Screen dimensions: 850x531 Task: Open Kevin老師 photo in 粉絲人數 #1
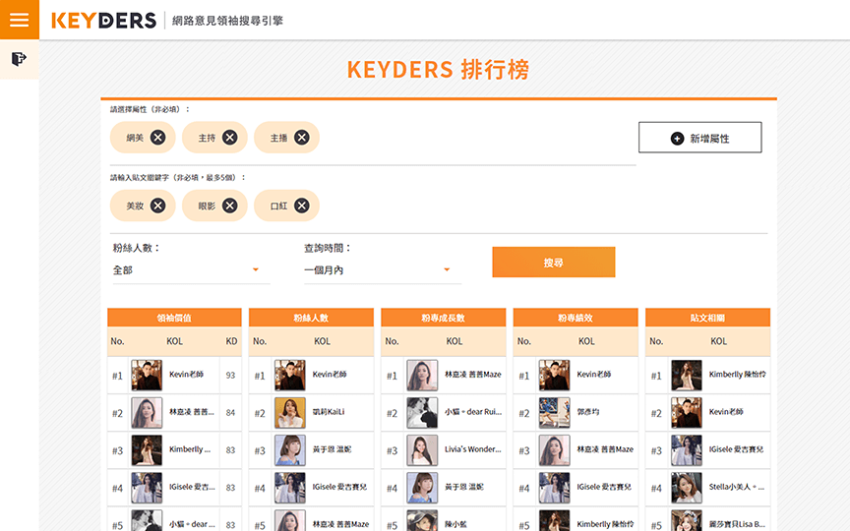[290, 375]
